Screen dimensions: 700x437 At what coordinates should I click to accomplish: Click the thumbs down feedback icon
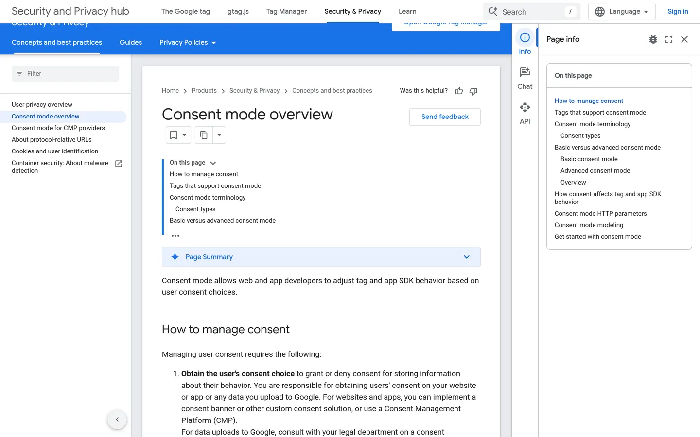click(x=473, y=91)
